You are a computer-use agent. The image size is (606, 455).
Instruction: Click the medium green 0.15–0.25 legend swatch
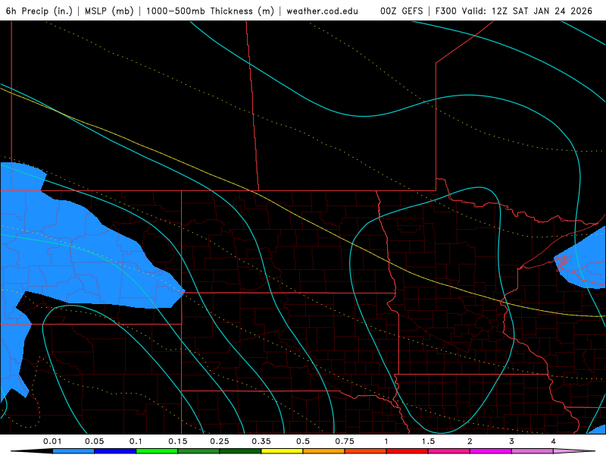(198, 451)
